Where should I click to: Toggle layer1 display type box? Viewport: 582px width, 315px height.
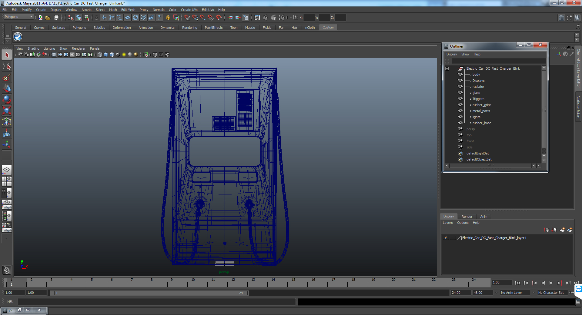(453, 238)
